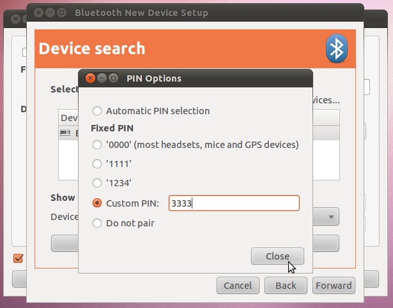The width and height of the screenshot is (393, 308).
Task: Pick the '1234' fixed PIN radio button
Action: click(97, 182)
